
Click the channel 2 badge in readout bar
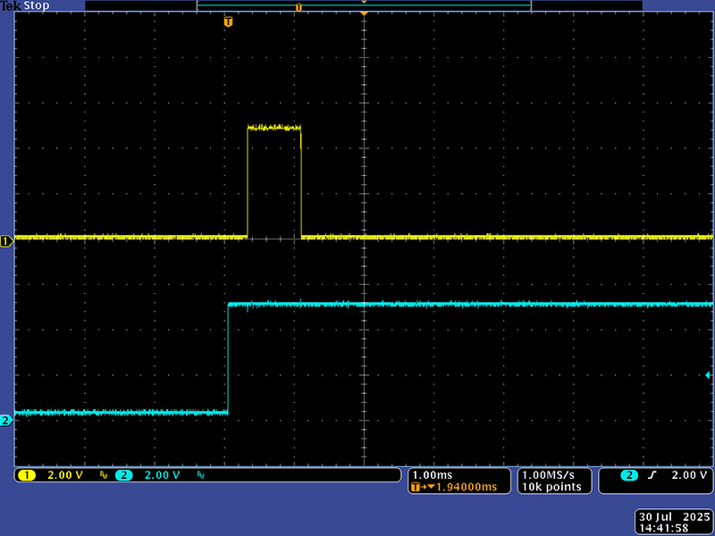pos(123,475)
